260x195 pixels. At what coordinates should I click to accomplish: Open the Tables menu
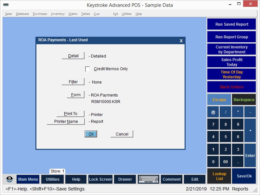(85, 14)
